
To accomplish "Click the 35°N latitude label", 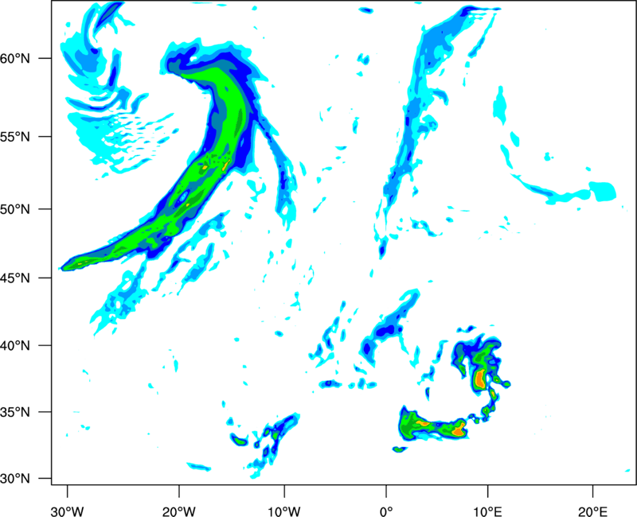I will [15, 412].
